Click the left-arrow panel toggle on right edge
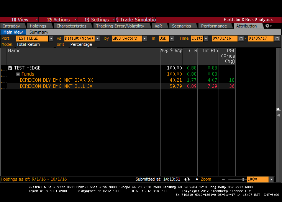This screenshot has height=202, width=282. click(279, 115)
